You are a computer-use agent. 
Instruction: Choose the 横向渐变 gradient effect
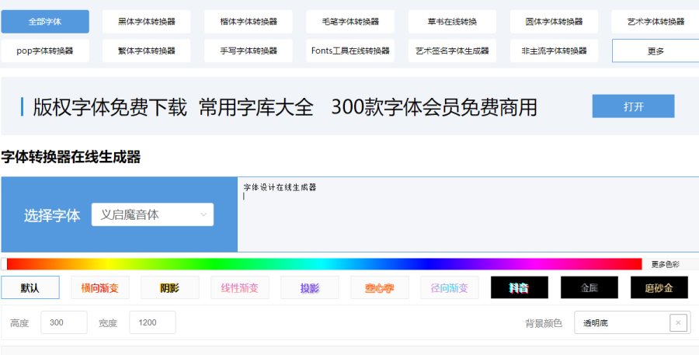tap(100, 287)
